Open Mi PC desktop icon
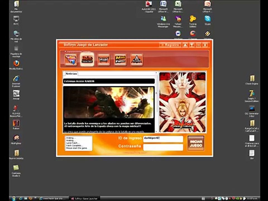The image size is (268, 201). tap(16, 20)
